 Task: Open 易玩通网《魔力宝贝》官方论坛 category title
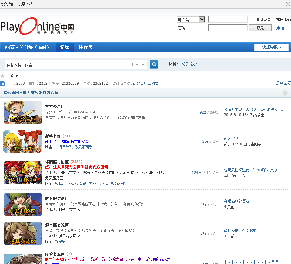(x=31, y=93)
